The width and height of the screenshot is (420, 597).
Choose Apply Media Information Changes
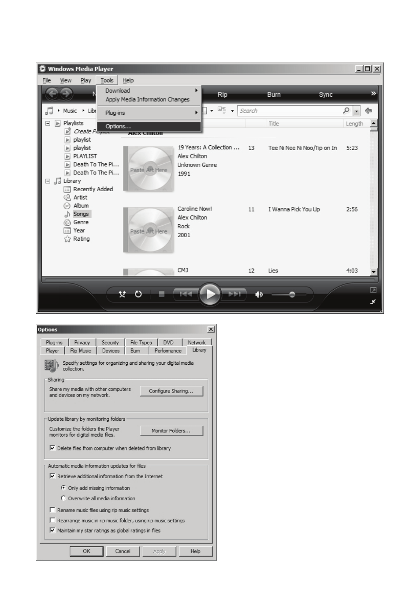(x=148, y=99)
